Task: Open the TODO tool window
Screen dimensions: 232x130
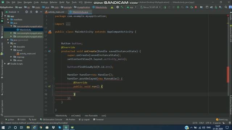Action: (x=22, y=120)
